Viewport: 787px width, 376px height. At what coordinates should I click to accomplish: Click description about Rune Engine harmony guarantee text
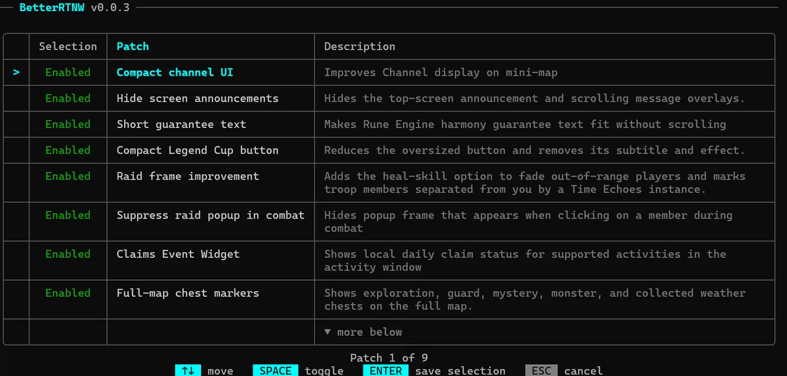[x=525, y=124]
